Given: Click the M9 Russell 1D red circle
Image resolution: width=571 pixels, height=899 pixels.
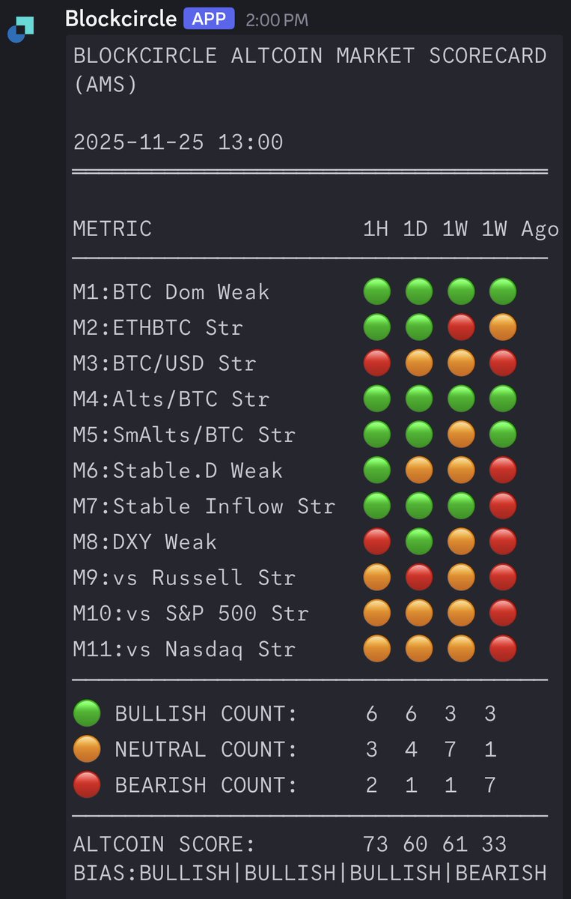Looking at the screenshot, I should tap(419, 578).
